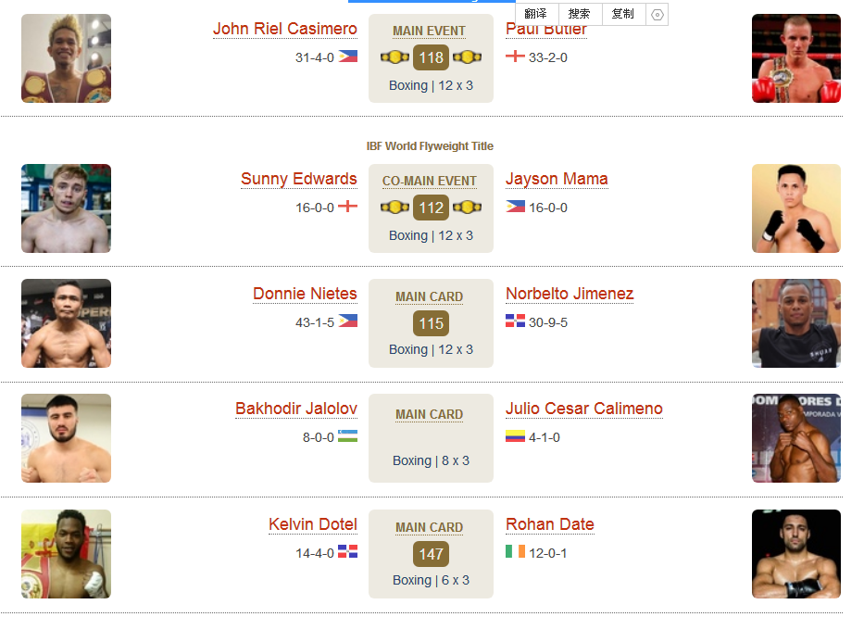This screenshot has height=617, width=864.
Task: Click the 147 weight class badge
Action: coord(431,554)
